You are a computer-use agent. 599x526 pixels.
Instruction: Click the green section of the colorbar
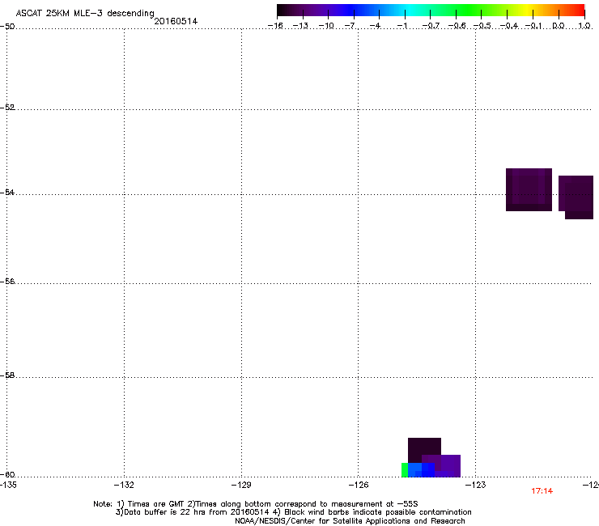(x=469, y=11)
